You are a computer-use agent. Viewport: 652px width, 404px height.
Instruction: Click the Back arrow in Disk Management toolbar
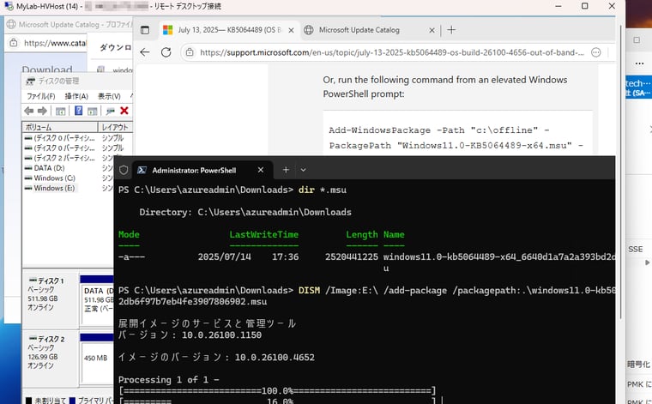click(28, 111)
